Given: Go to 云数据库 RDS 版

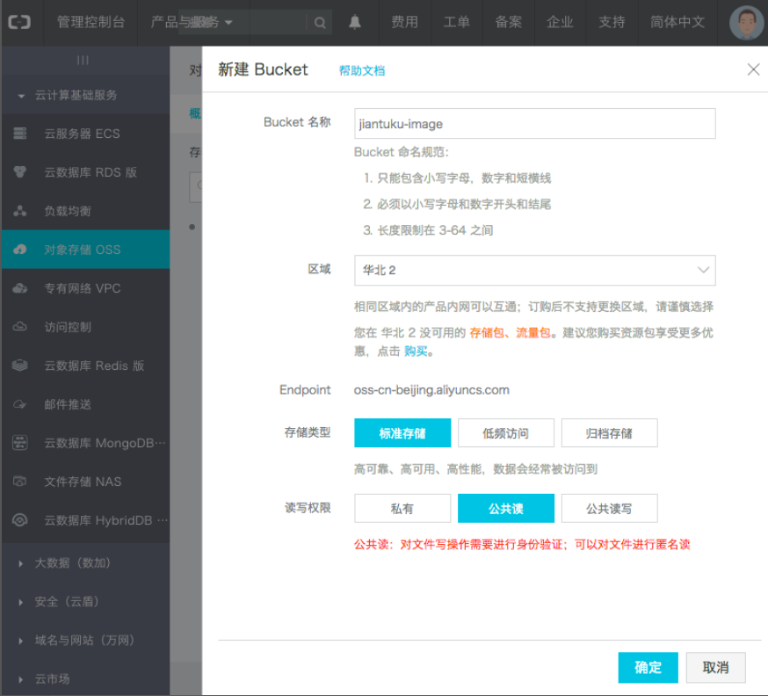Looking at the screenshot, I should 91,172.
